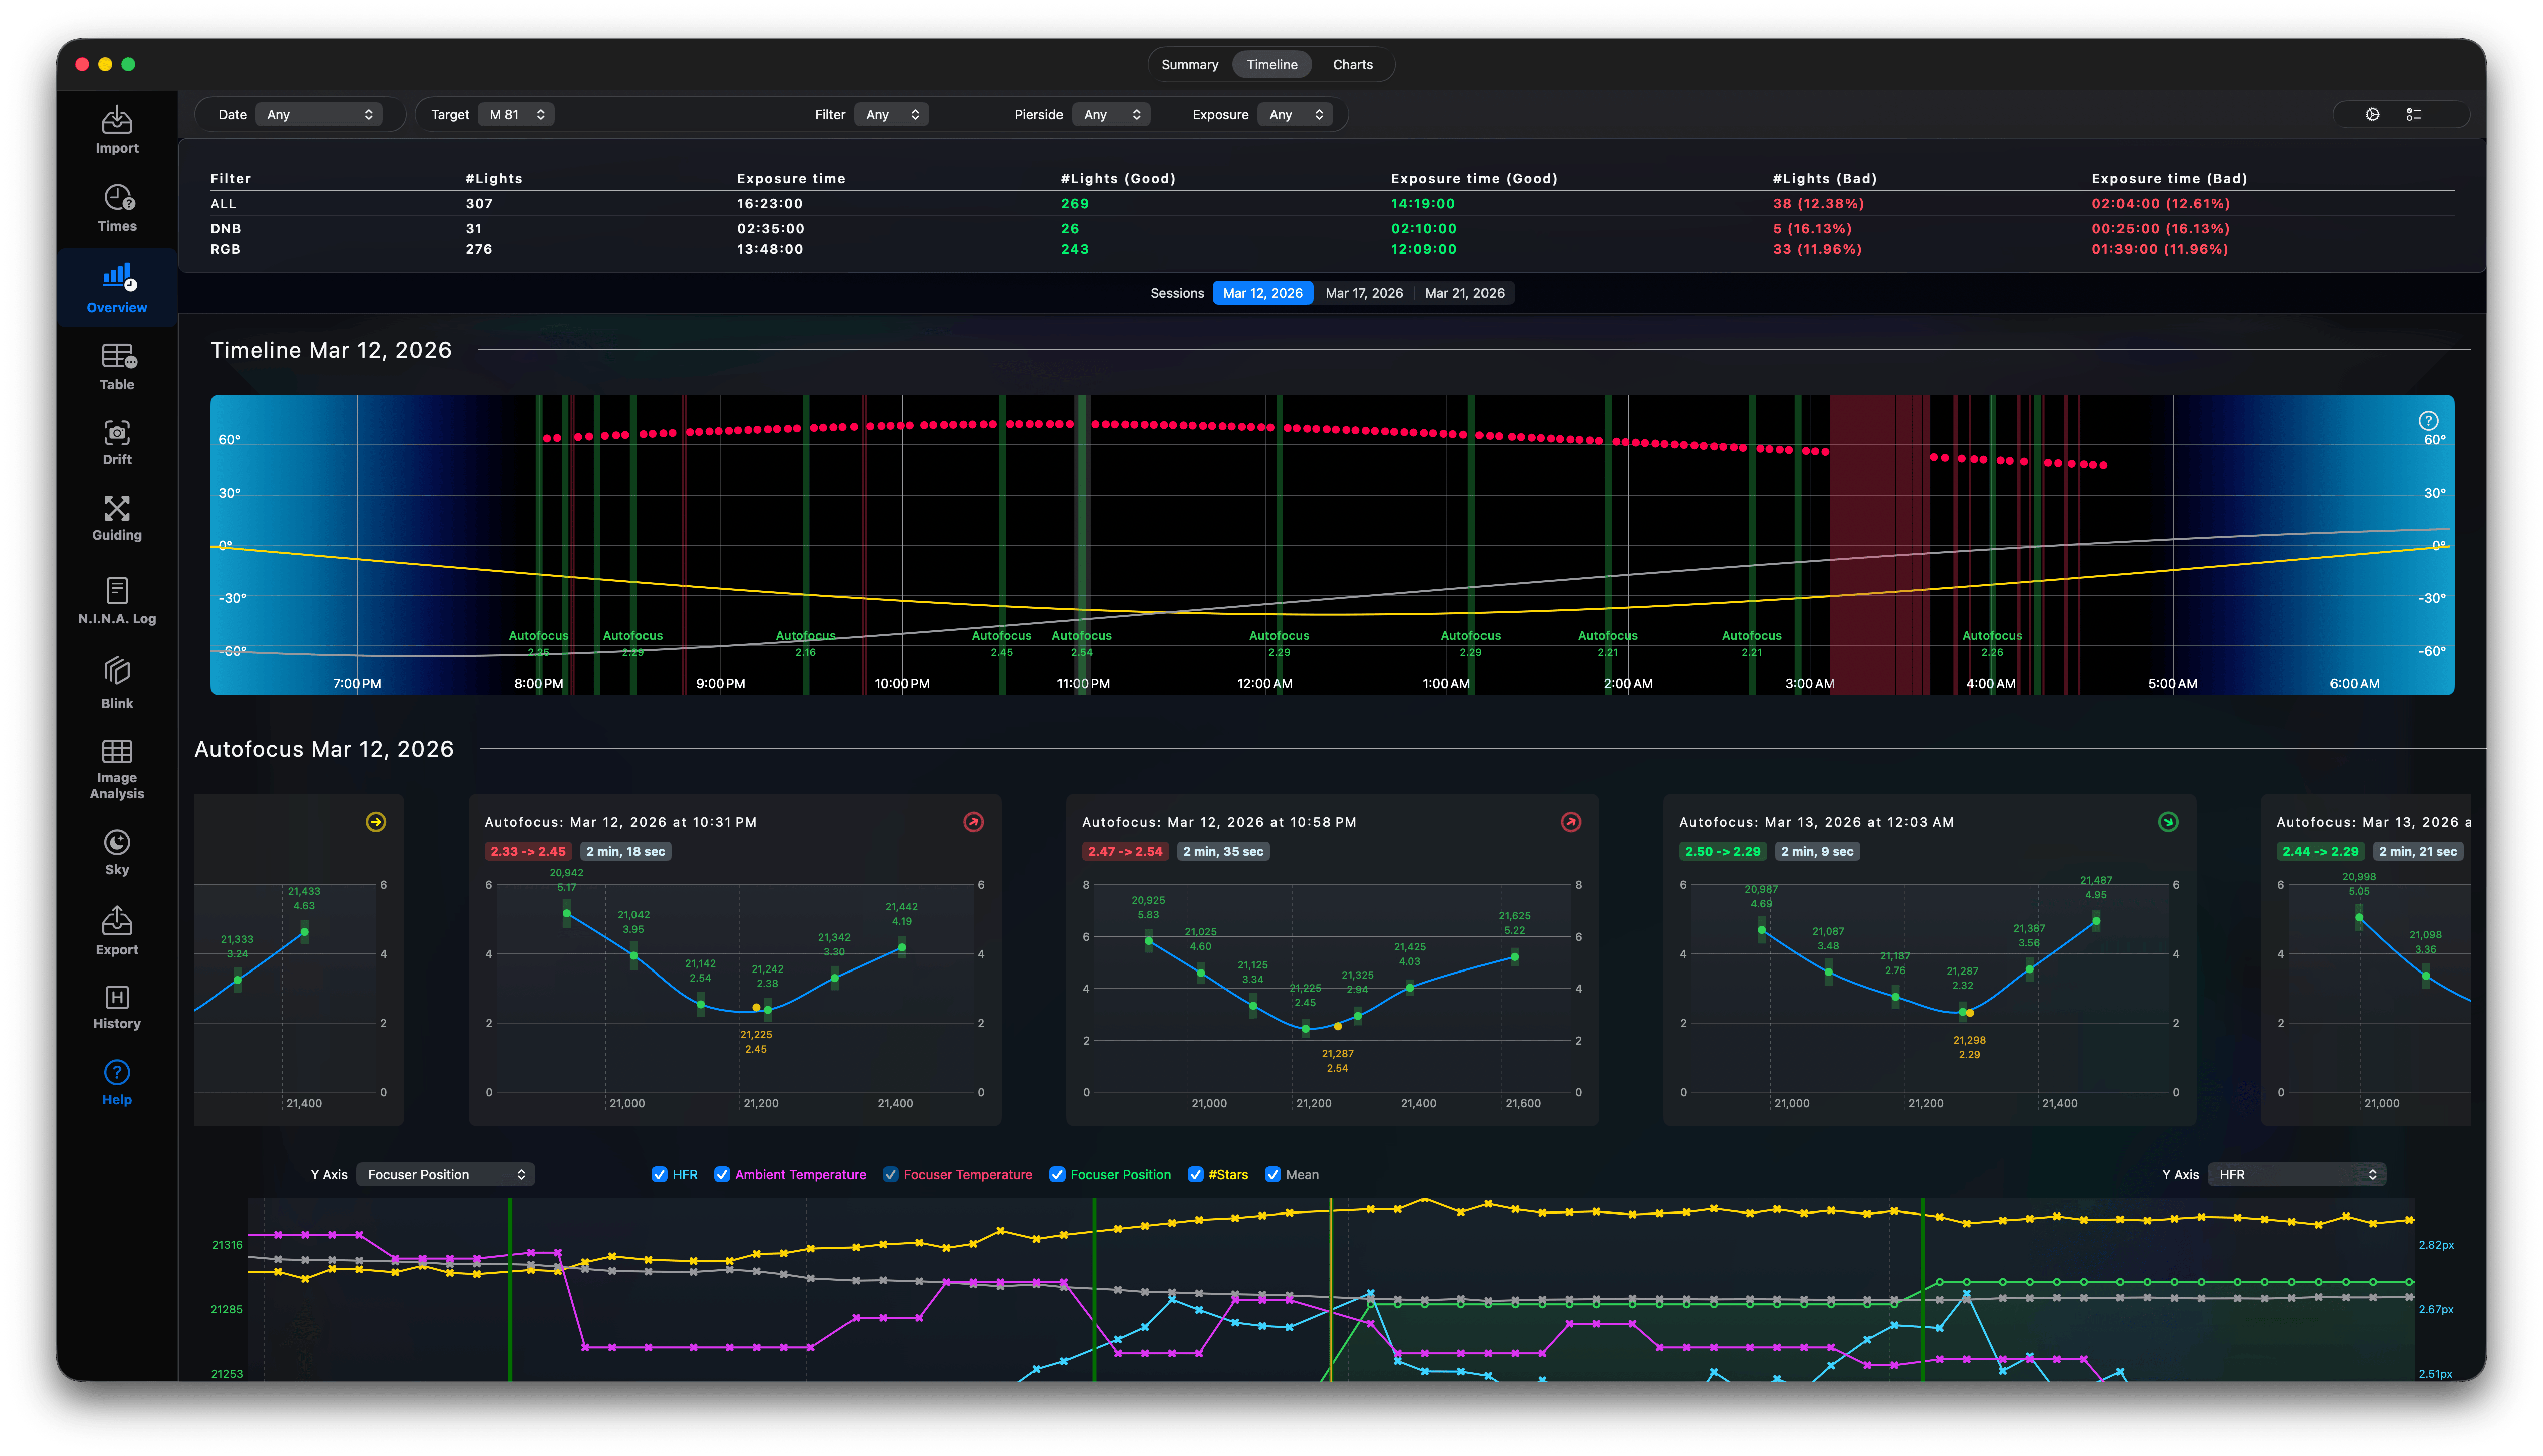The width and height of the screenshot is (2543, 1456).
Task: Open the settings gear in top toolbar
Action: click(x=2372, y=114)
